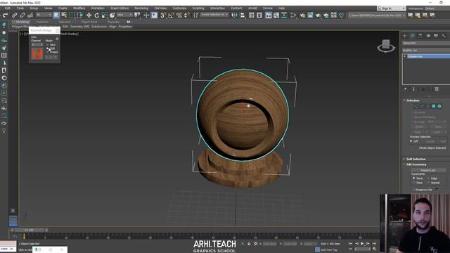Click the Mirror tool icon

click(234, 15)
